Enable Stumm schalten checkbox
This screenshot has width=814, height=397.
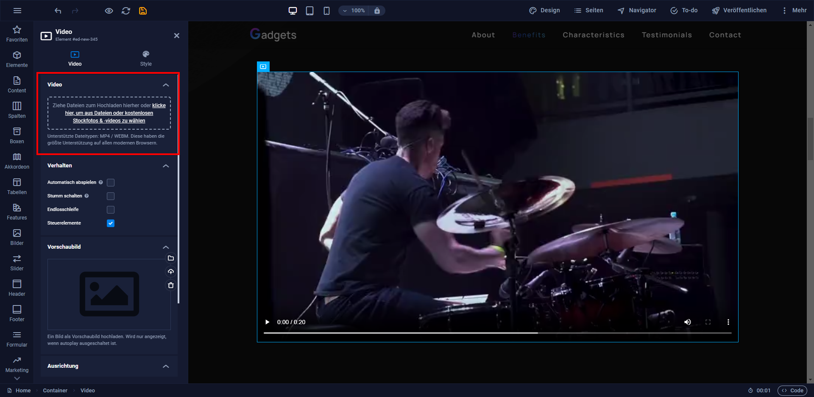111,196
